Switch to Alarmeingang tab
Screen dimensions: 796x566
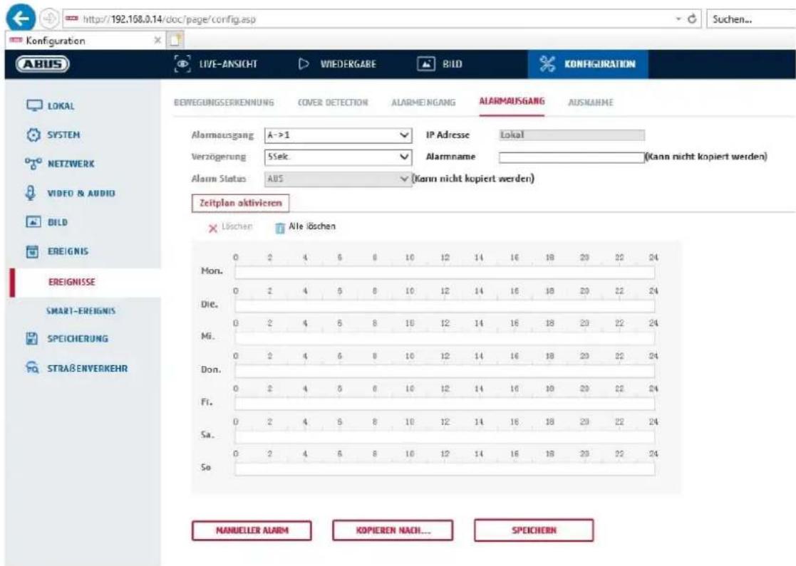(x=423, y=103)
